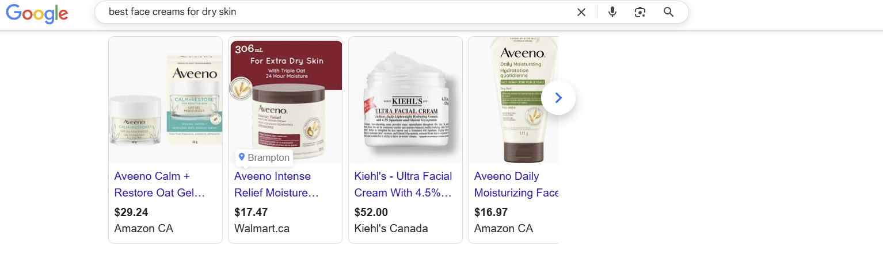Click the $29.24 Amazon CA price

(131, 213)
